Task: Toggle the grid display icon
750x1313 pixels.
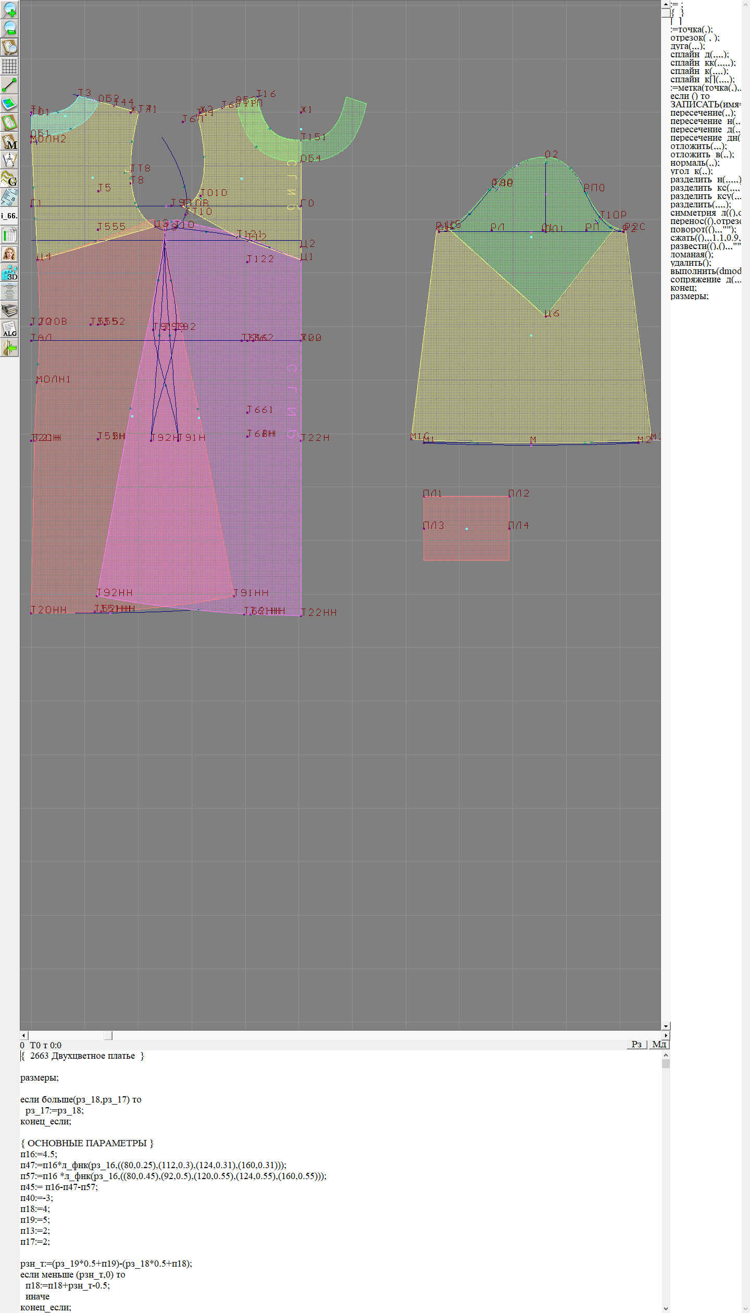Action: click(9, 66)
